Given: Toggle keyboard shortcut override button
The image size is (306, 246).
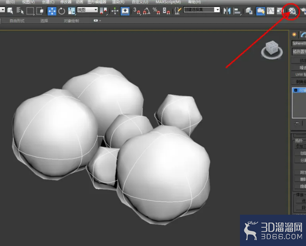Looking at the screenshot, I should (125, 11).
